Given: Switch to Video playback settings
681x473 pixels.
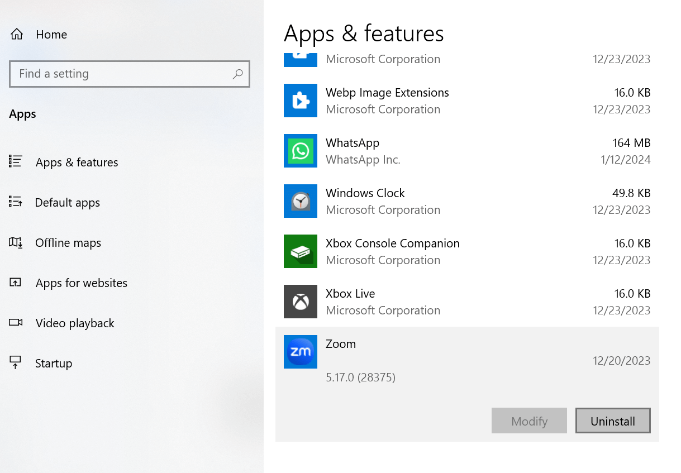Looking at the screenshot, I should click(74, 323).
